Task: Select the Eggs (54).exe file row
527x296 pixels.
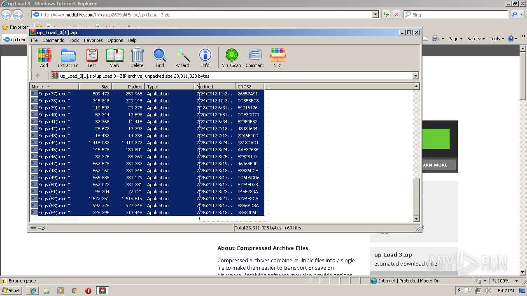Action: (x=147, y=213)
